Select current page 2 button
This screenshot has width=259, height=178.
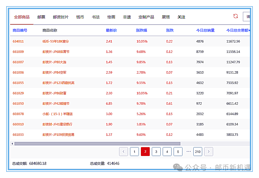point(145,152)
